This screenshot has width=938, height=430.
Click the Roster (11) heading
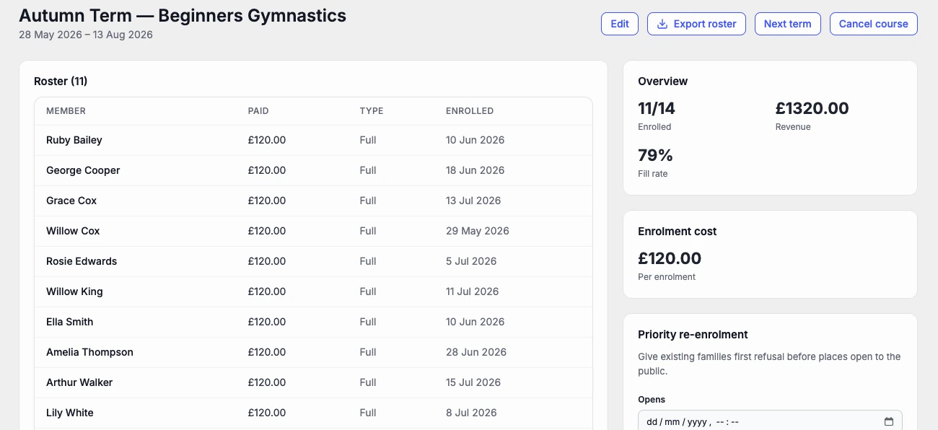[x=61, y=82]
